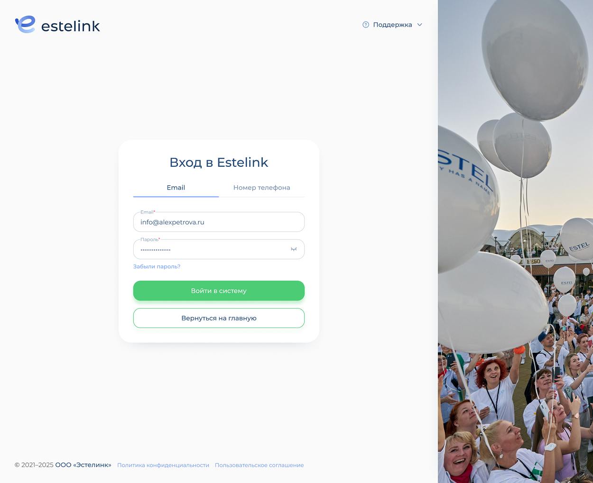Click the green Войти в систему button
The height and width of the screenshot is (483, 593).
219,291
